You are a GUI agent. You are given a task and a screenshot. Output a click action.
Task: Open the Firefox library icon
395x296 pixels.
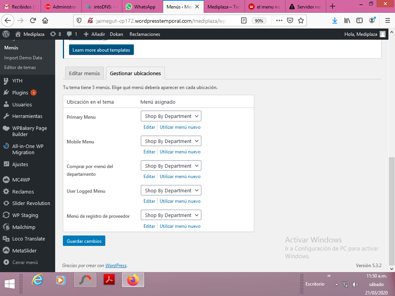point(348,21)
